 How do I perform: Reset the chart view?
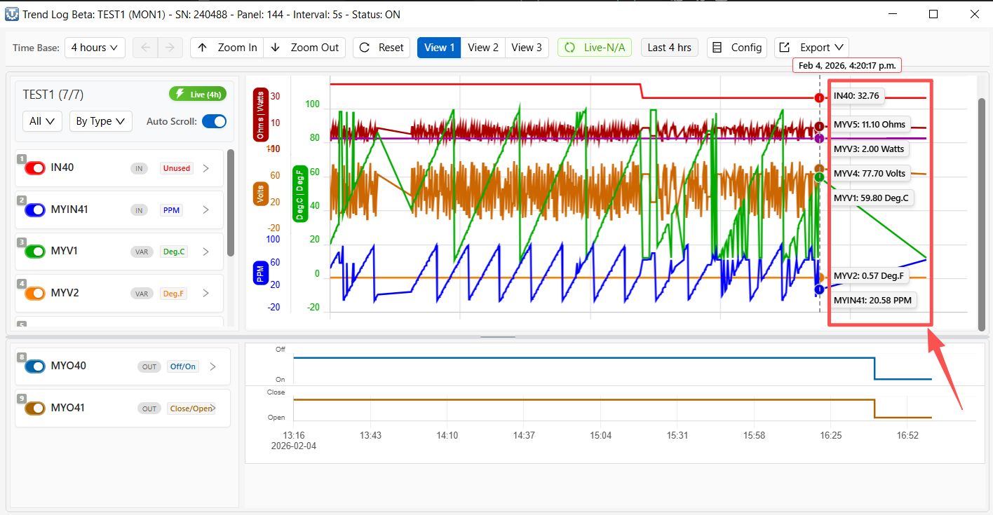click(381, 48)
